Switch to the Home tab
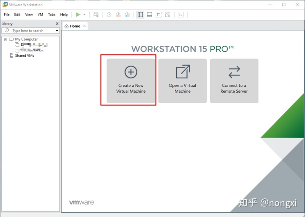Image resolution: width=305 pixels, height=217 pixels. (75, 26)
